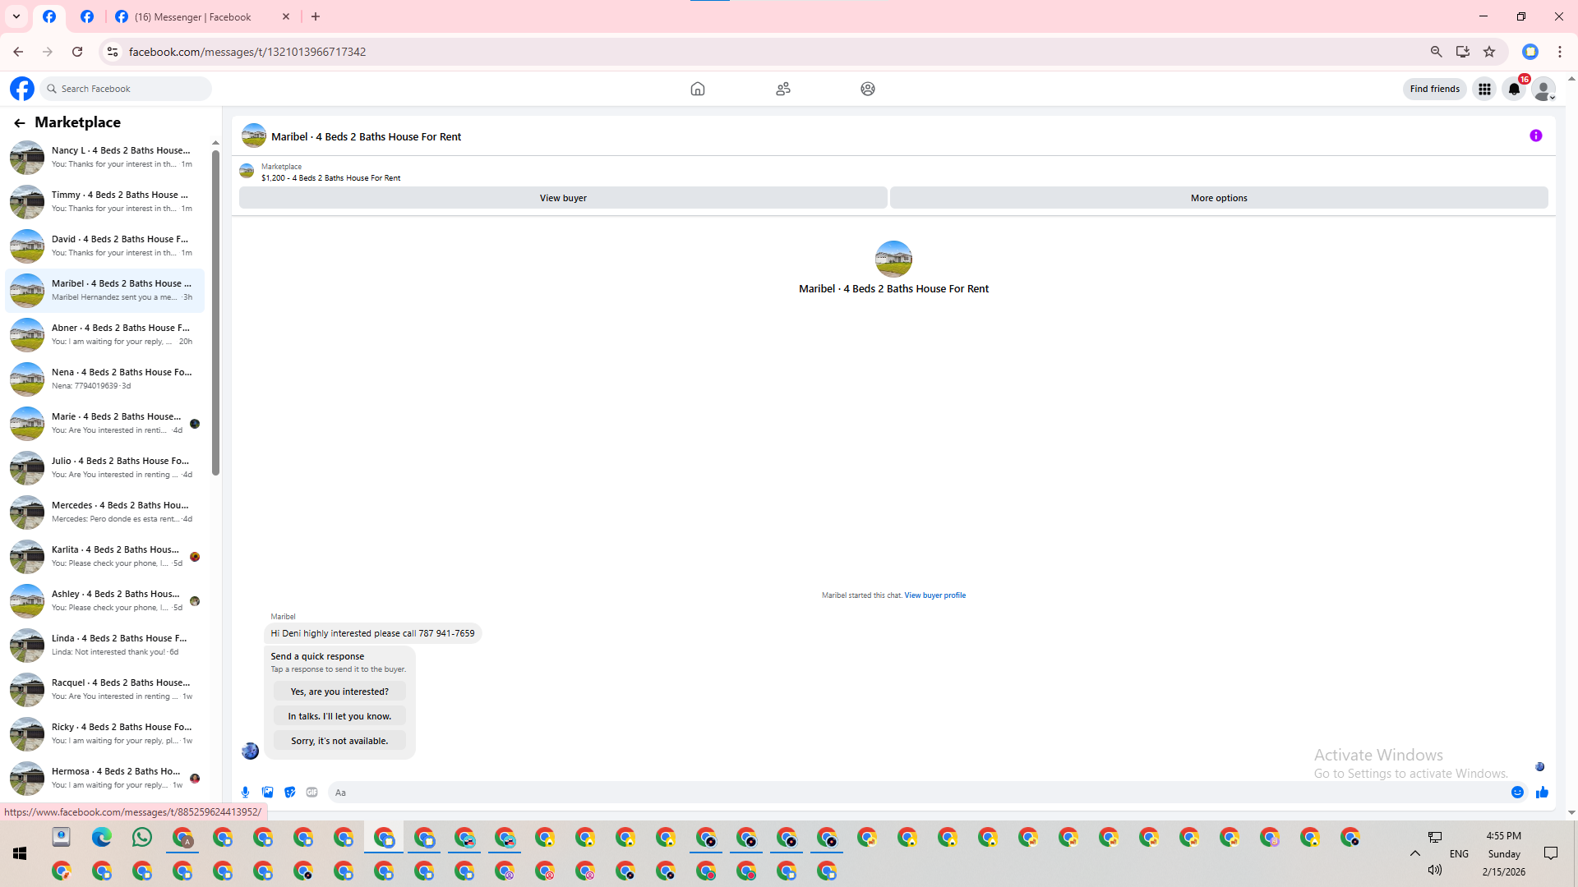1578x887 pixels.
Task: Go back using the Marketplace back arrow
Action: click(20, 123)
